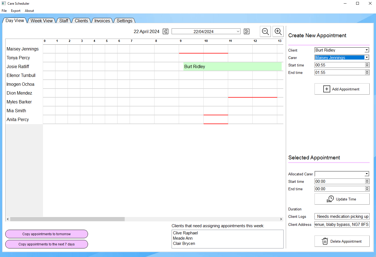The width and height of the screenshot is (376, 257).
Task: Zoom in the day schedule view
Action: click(278, 31)
